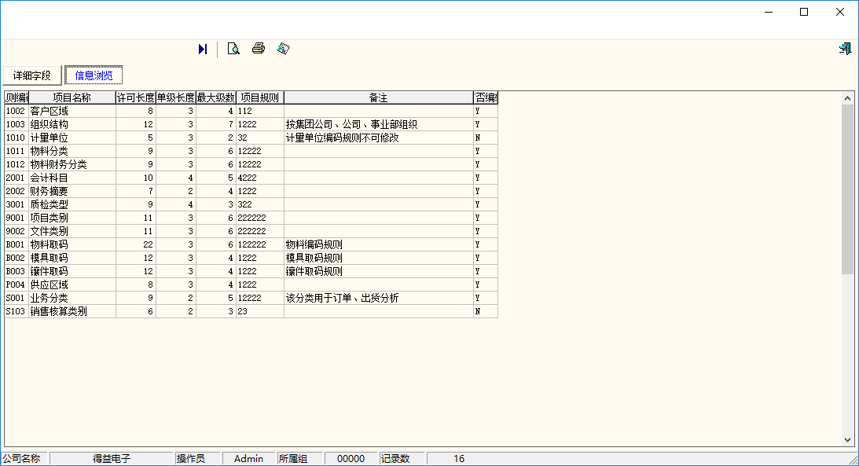The width and height of the screenshot is (859, 466).
Task: Select the 物料分类 row
Action: [x=251, y=151]
